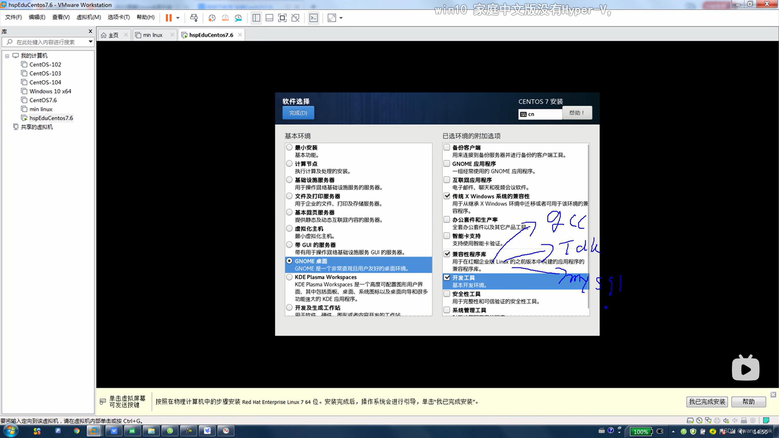Viewport: 779px width, 438px height.
Task: Click the VMware Workstation taskbar icon
Action: click(94, 431)
